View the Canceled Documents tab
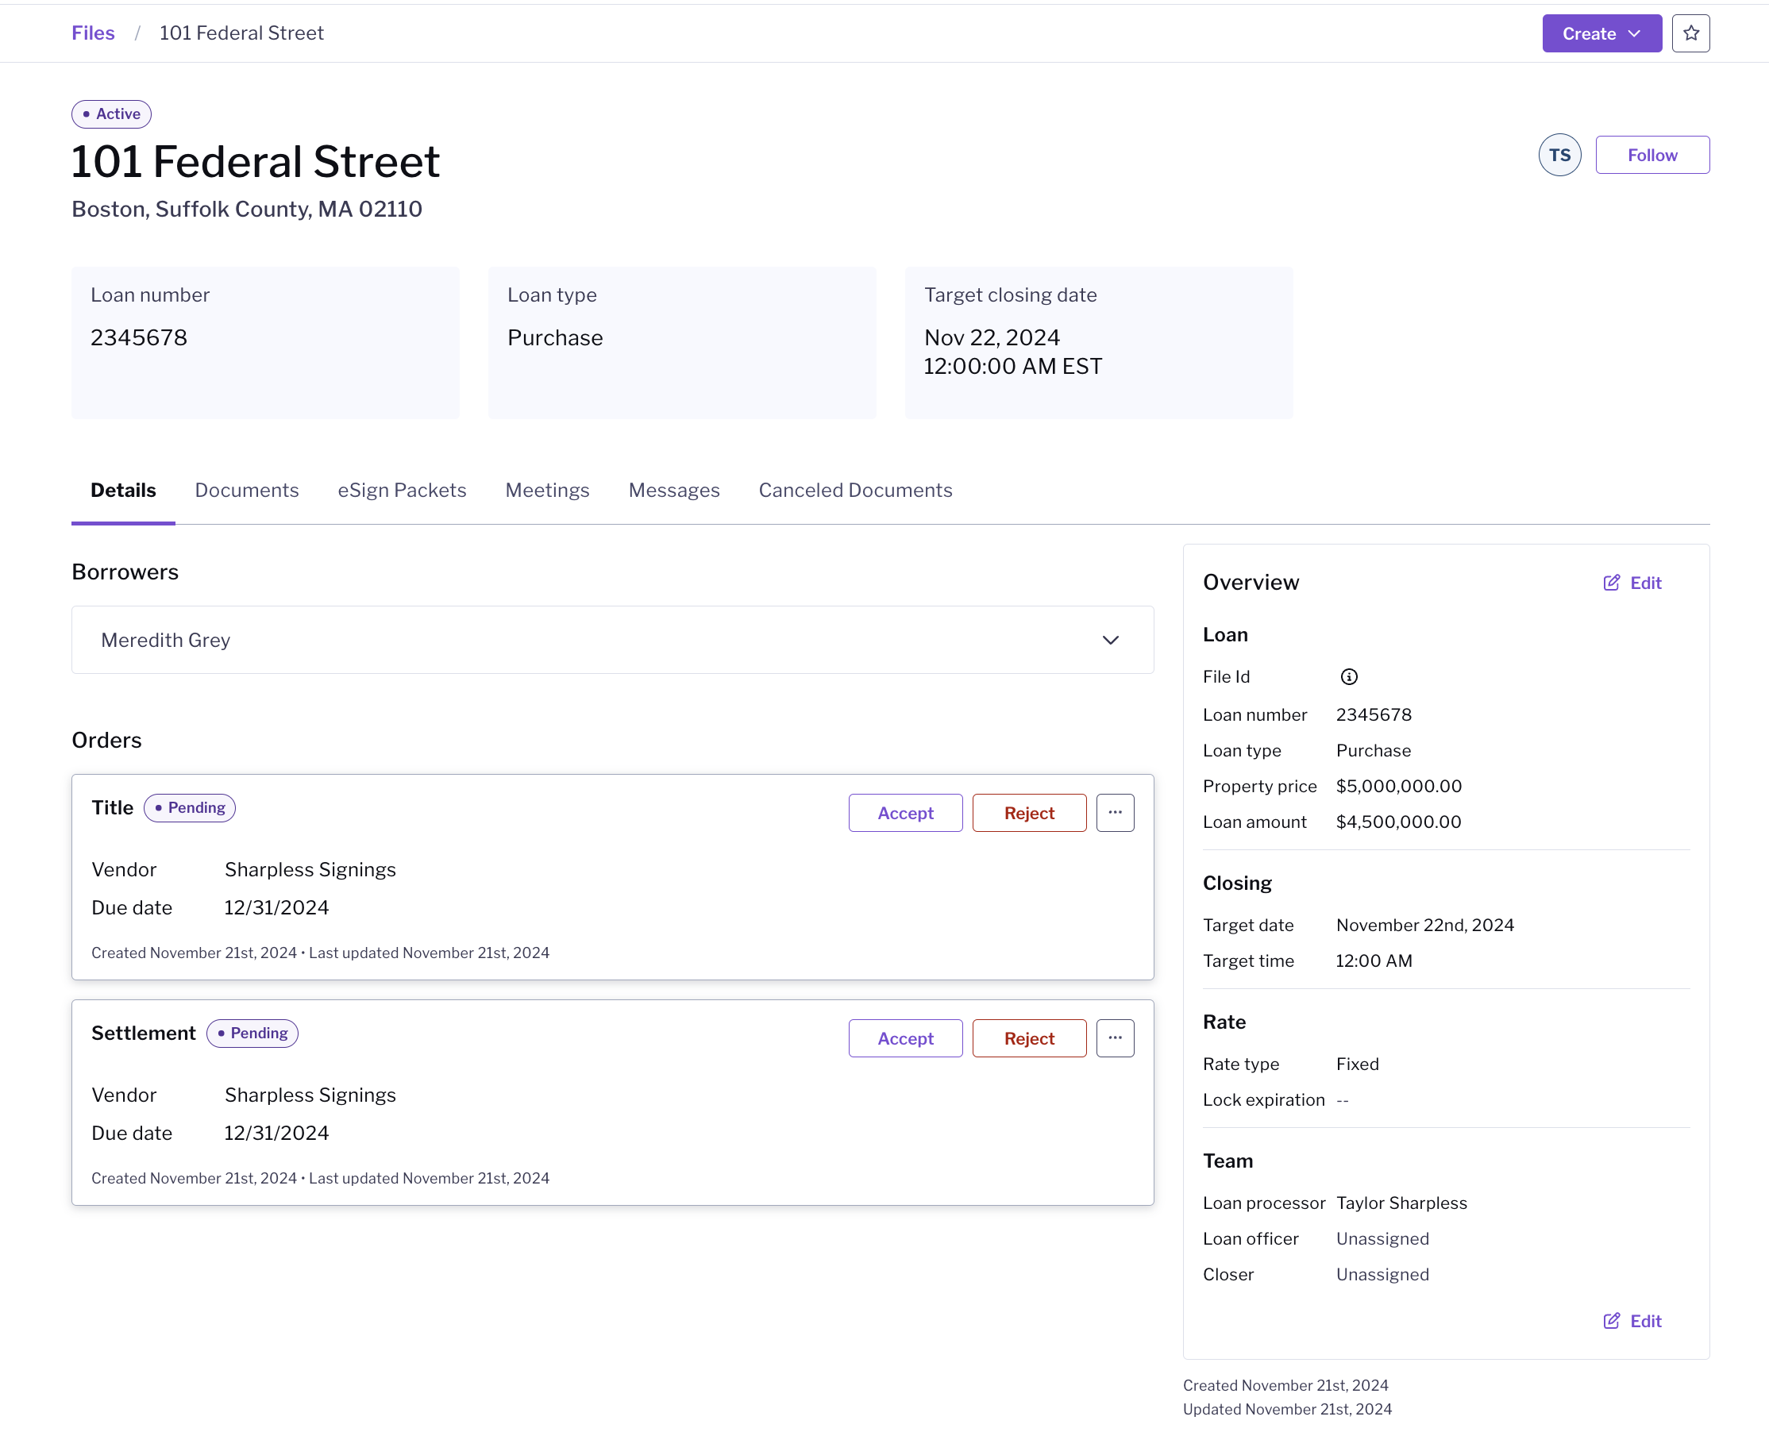The height and width of the screenshot is (1432, 1769). click(x=855, y=491)
